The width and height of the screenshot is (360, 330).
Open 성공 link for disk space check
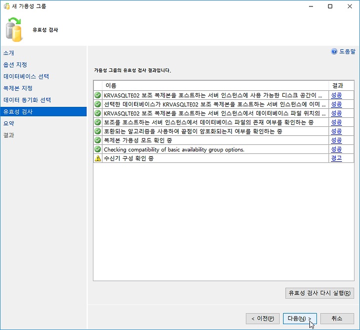[x=336, y=95]
